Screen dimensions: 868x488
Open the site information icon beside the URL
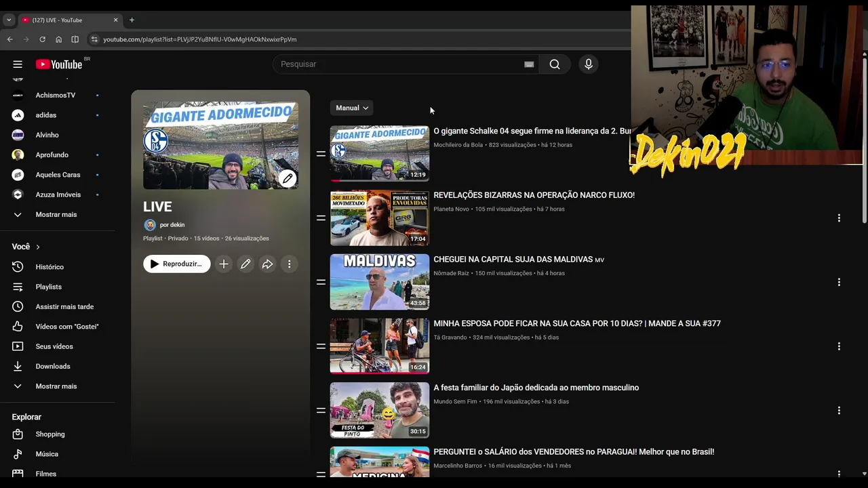click(94, 39)
